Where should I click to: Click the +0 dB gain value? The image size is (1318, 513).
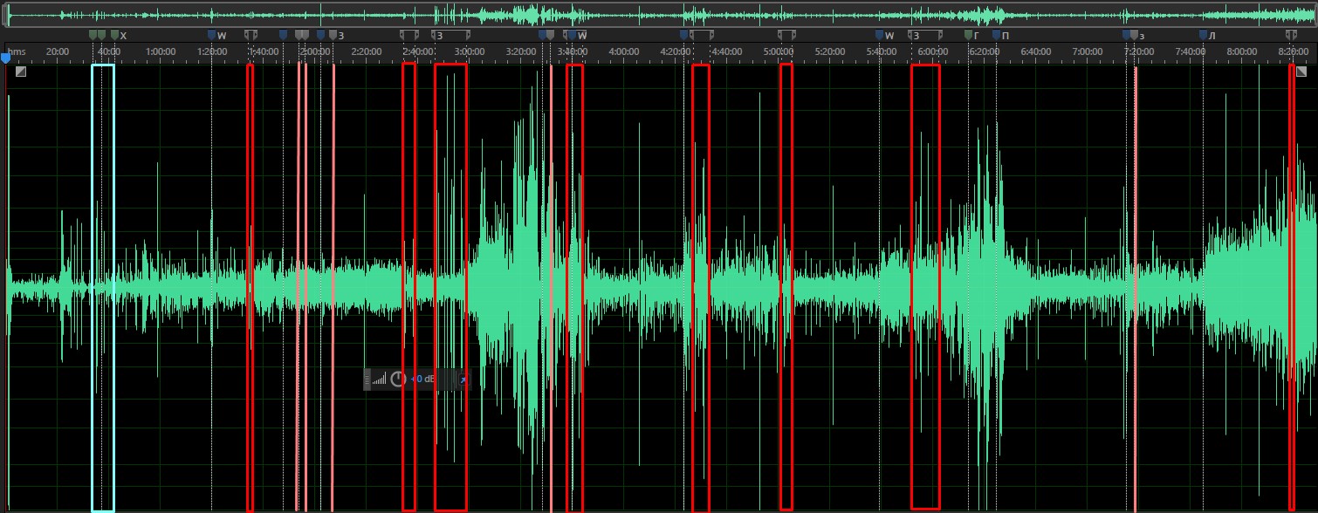(x=422, y=380)
